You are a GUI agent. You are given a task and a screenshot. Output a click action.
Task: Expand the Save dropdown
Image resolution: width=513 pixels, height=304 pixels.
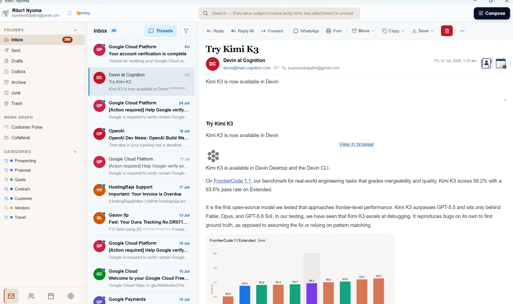tap(423, 31)
